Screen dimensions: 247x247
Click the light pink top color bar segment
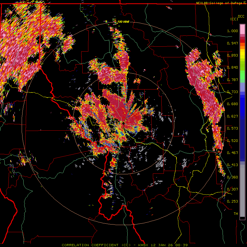[242, 29]
